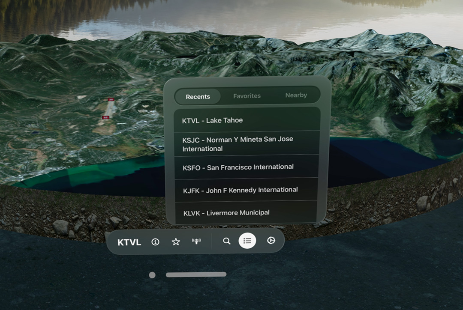The width and height of the screenshot is (463, 310).
Task: Click the KTVL airport code label
Action: 129,242
